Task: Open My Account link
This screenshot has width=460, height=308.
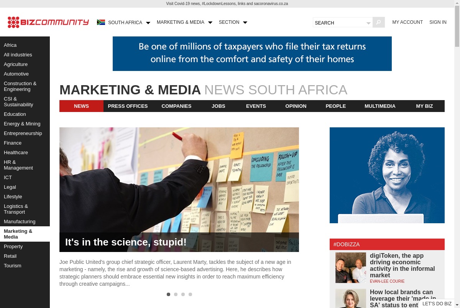Action: [x=407, y=22]
